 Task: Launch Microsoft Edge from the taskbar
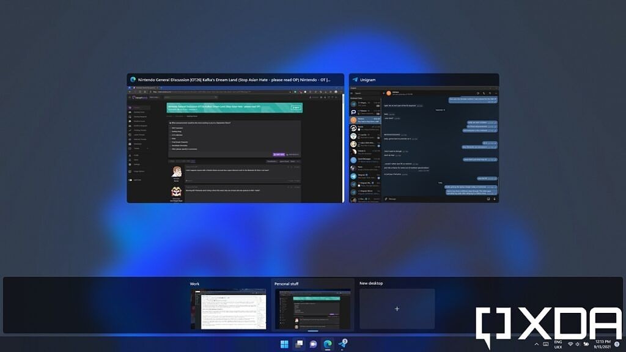pyautogui.click(x=328, y=345)
